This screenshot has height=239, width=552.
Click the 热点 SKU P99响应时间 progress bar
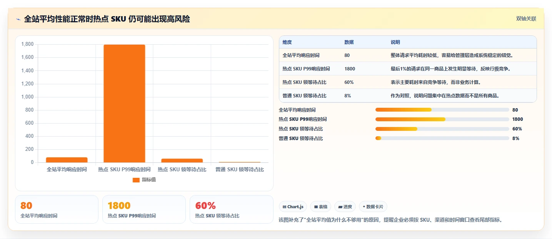point(442,119)
